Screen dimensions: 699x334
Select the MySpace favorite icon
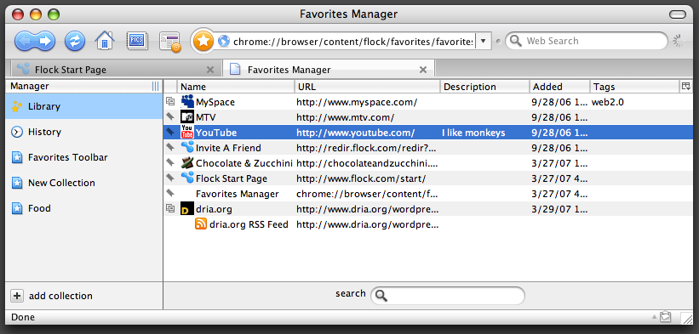pos(187,102)
